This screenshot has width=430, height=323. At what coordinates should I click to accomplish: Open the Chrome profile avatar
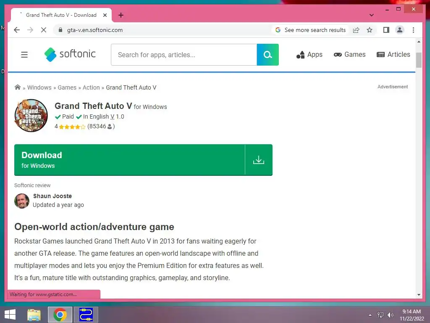click(x=400, y=30)
